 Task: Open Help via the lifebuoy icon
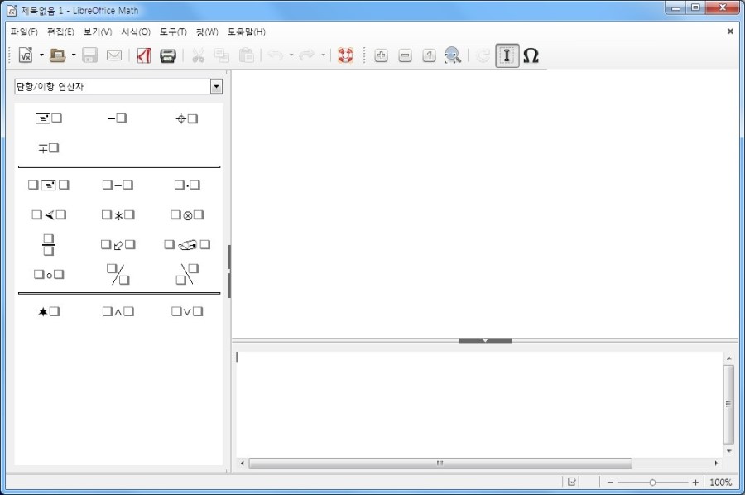tap(345, 55)
